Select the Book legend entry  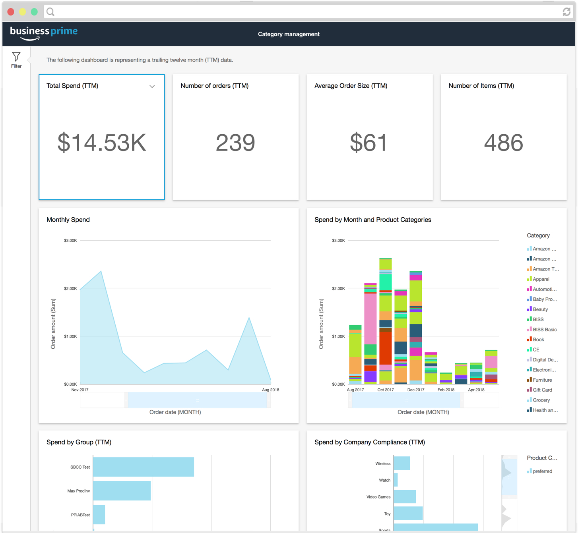click(x=535, y=340)
